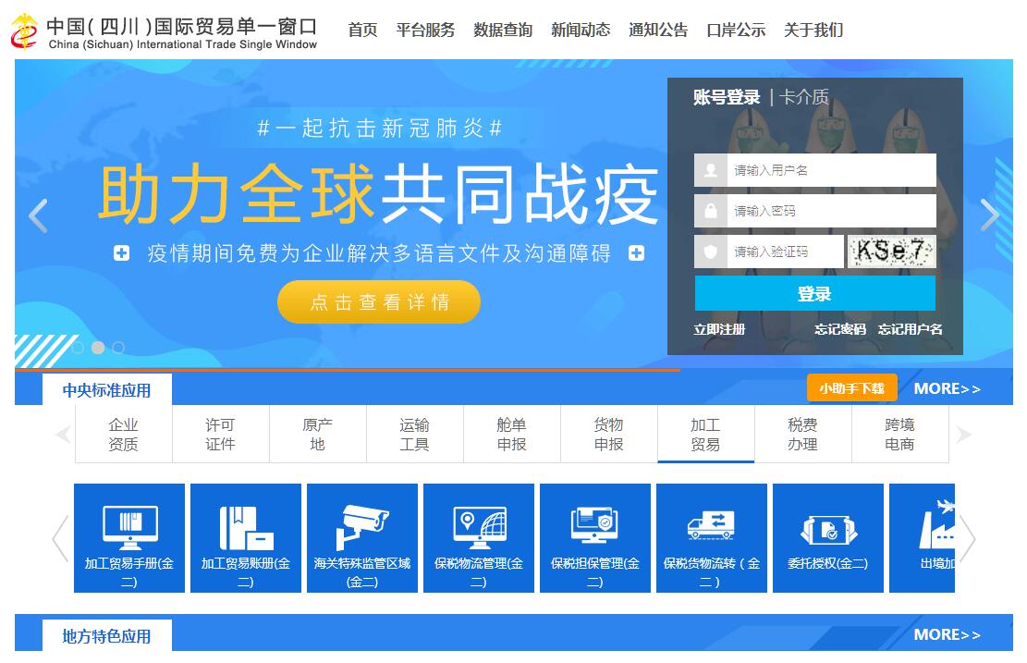Screen dimensions: 1027x663
Task: Click the username input field
Action: (829, 170)
